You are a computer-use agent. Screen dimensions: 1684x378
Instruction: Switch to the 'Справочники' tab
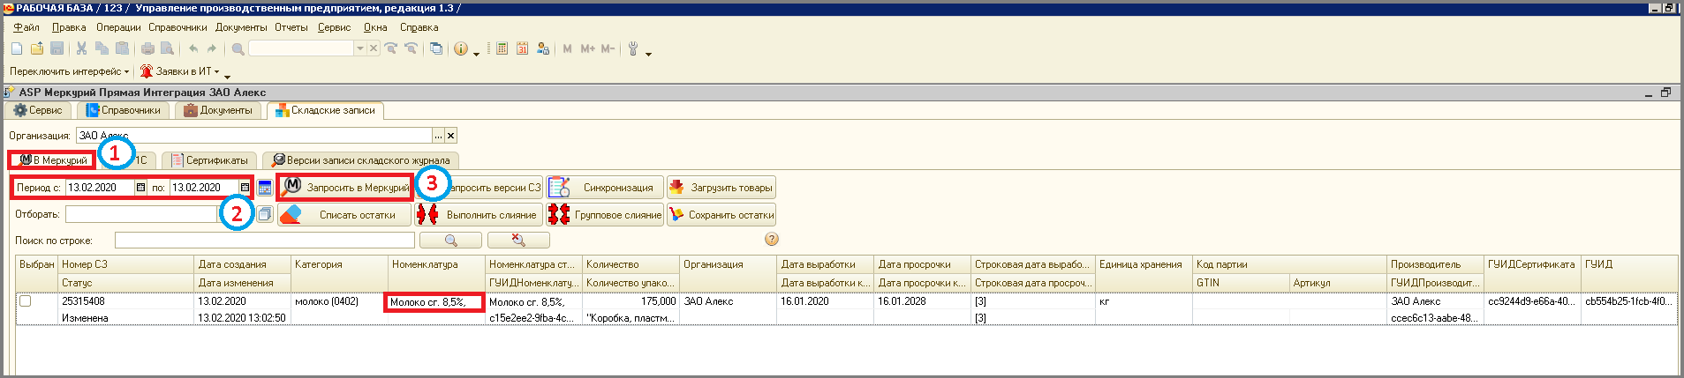[x=124, y=110]
